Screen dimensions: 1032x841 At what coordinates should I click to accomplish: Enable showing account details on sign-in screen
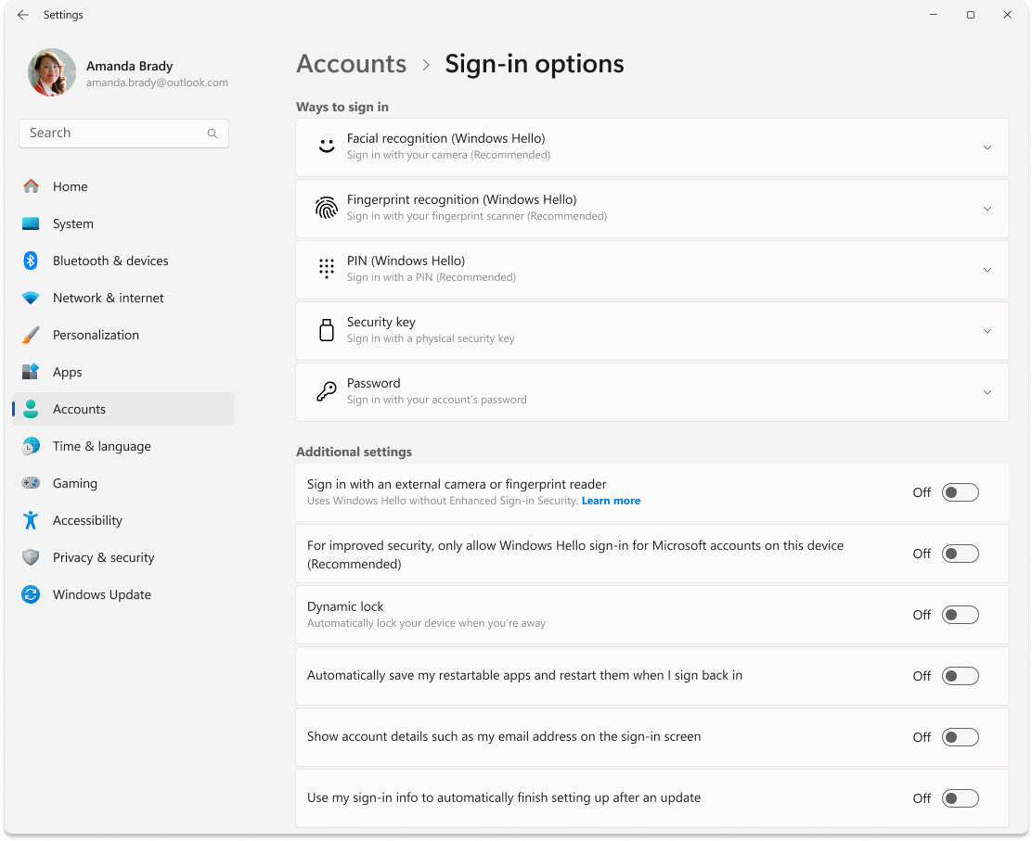click(960, 736)
